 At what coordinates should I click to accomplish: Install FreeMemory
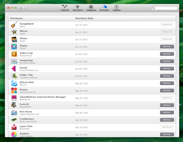(x=167, y=120)
